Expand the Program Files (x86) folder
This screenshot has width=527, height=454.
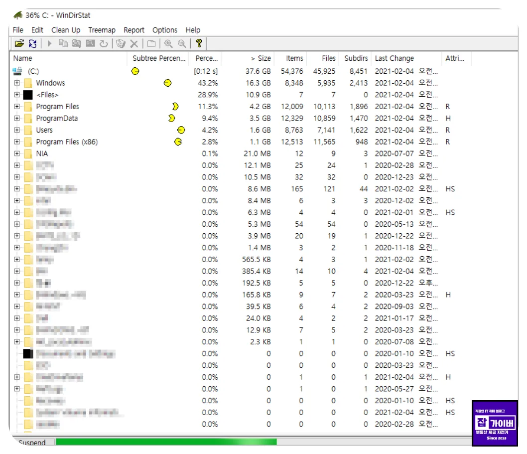(x=17, y=142)
